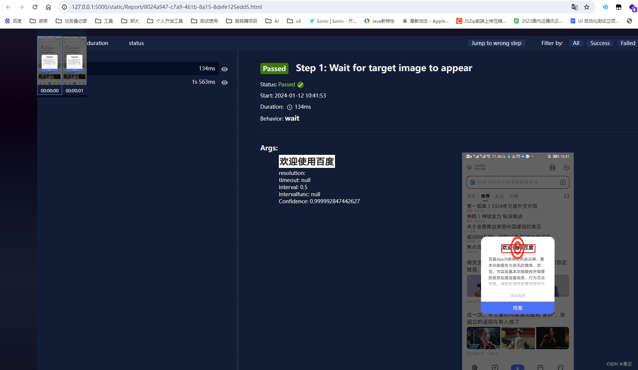Open the 工具 bookmark folder

click(x=104, y=21)
